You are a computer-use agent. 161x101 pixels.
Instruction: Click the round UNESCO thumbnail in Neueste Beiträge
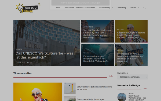[x=122, y=97]
